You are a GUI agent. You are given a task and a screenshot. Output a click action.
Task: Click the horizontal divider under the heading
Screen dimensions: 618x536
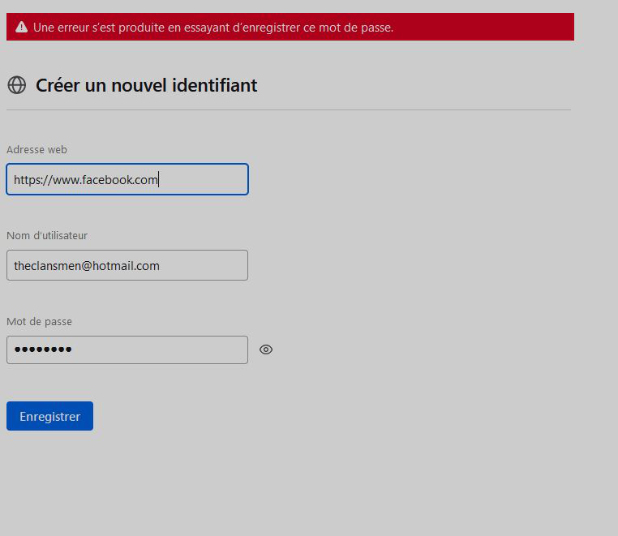pyautogui.click(x=289, y=110)
